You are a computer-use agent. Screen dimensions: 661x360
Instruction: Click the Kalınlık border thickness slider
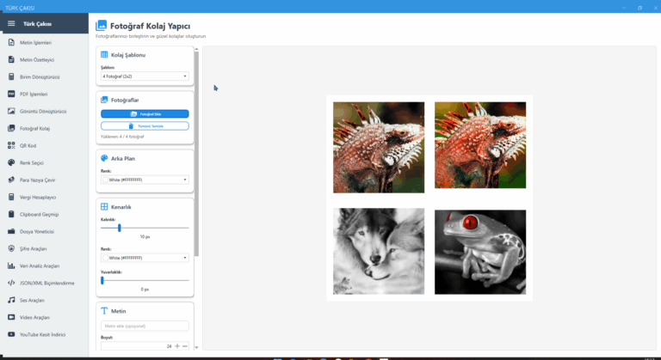pyautogui.click(x=145, y=228)
